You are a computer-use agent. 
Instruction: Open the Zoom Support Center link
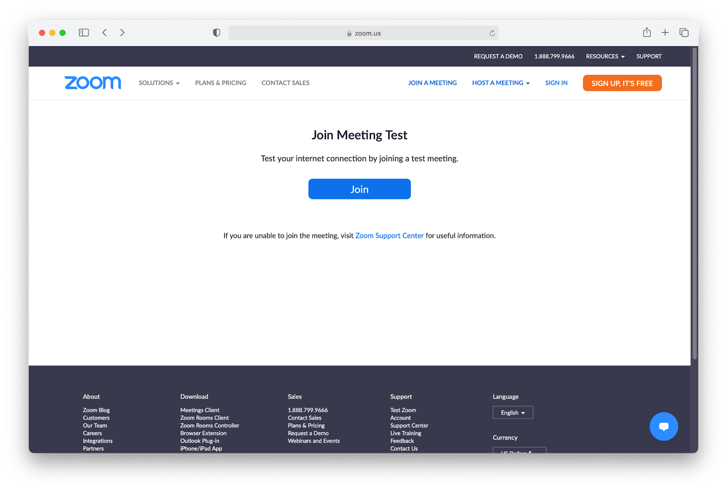tap(389, 236)
